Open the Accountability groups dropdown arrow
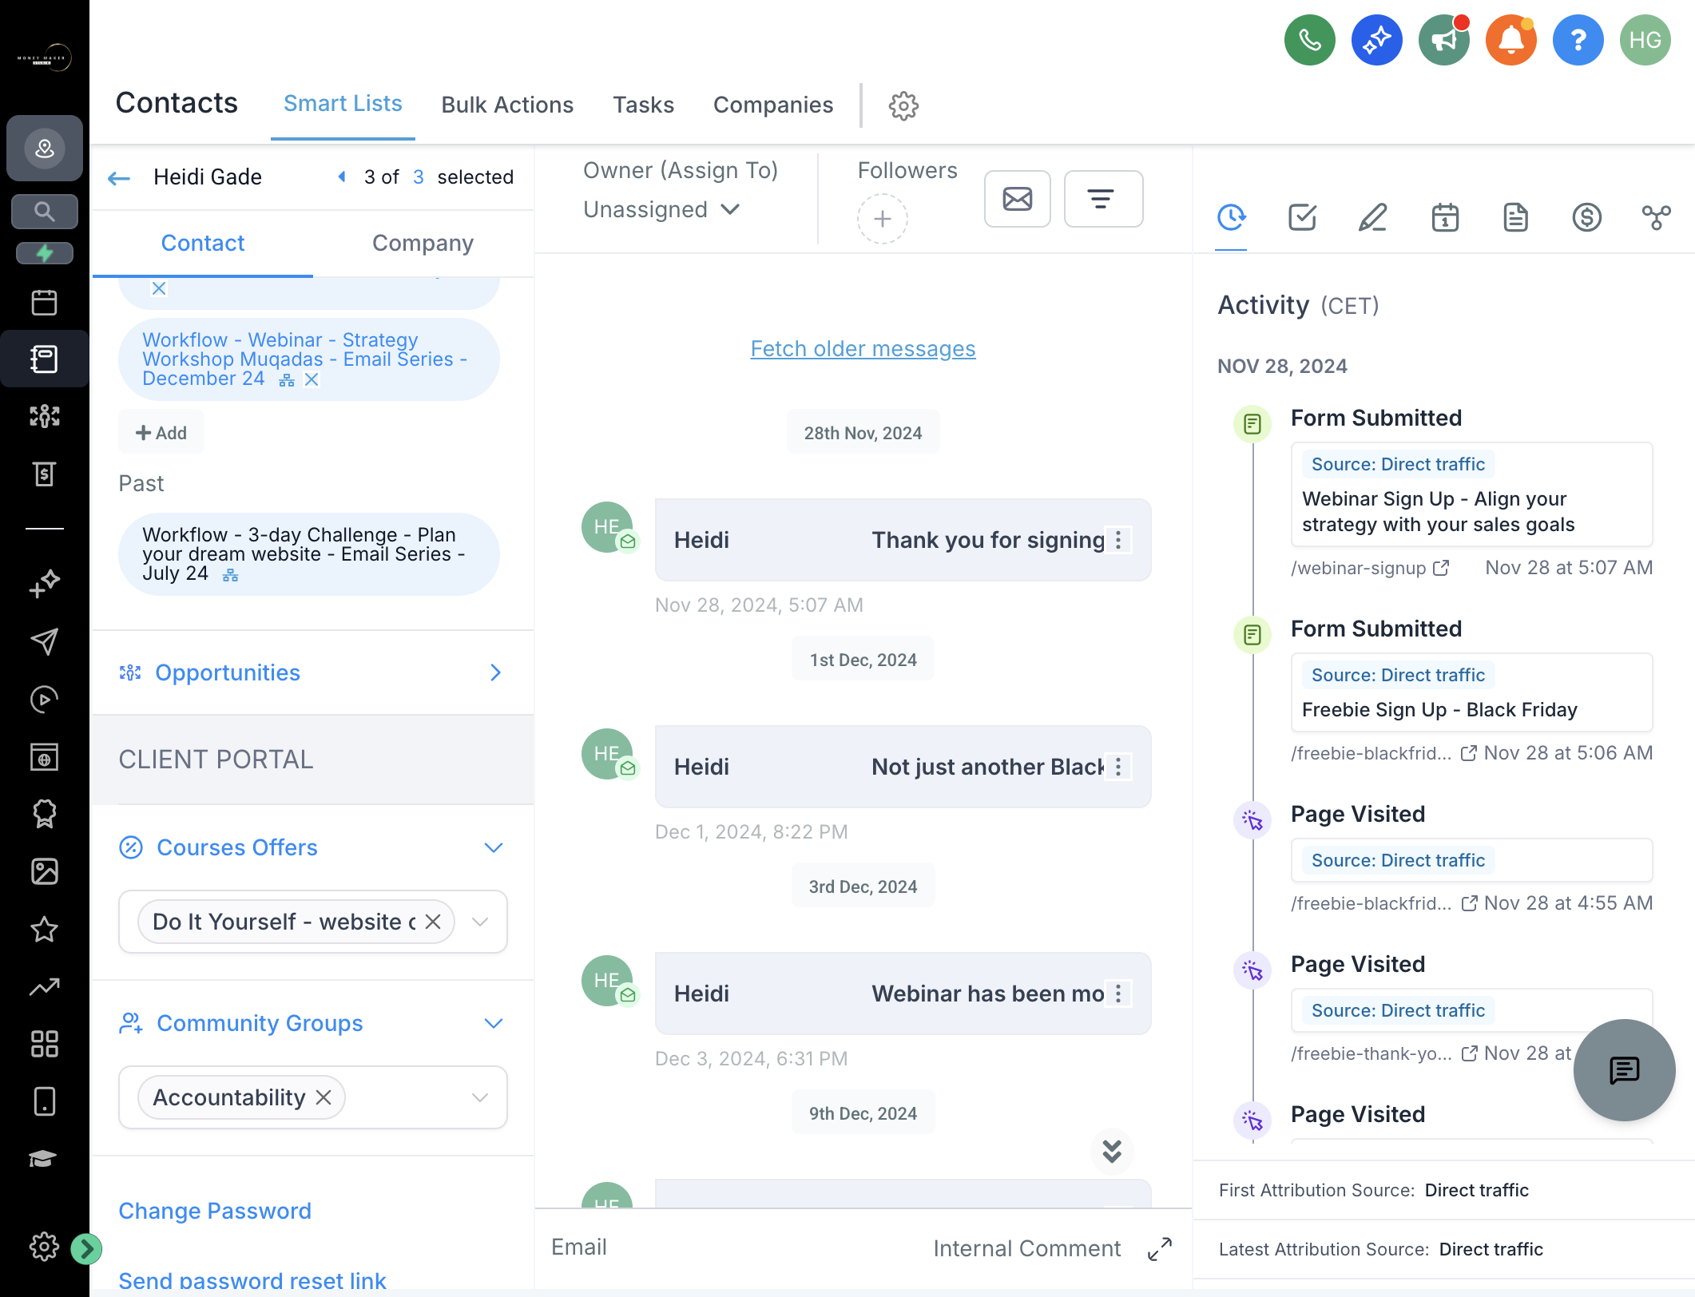Viewport: 1695px width, 1297px height. coord(480,1097)
